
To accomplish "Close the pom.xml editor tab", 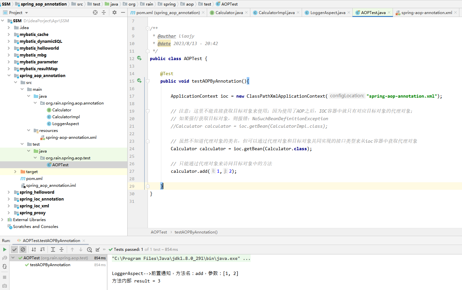I will coord(203,13).
